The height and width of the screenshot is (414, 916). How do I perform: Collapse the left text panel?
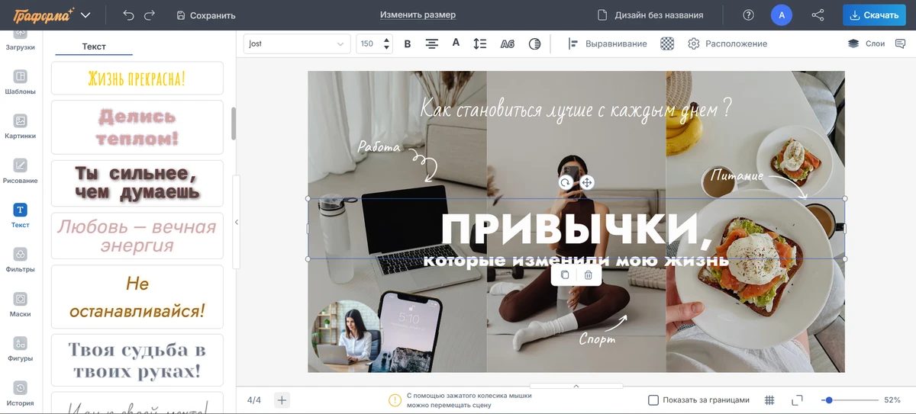pos(236,222)
